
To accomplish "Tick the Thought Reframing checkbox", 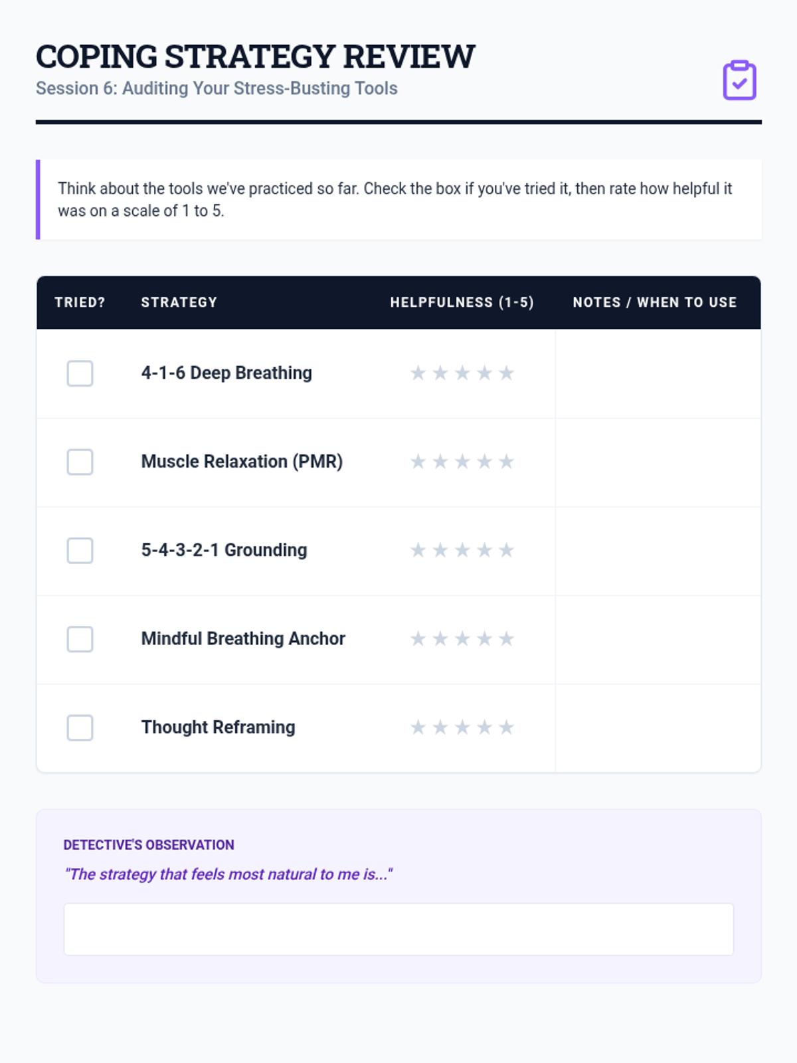I will pyautogui.click(x=80, y=727).
